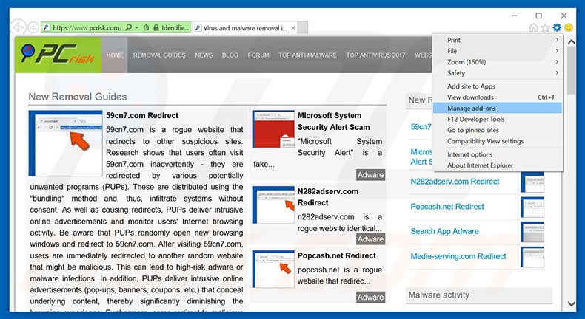The height and width of the screenshot is (319, 585).
Task: Open REMOVAL GUIDES navigation item
Action: pyautogui.click(x=159, y=55)
